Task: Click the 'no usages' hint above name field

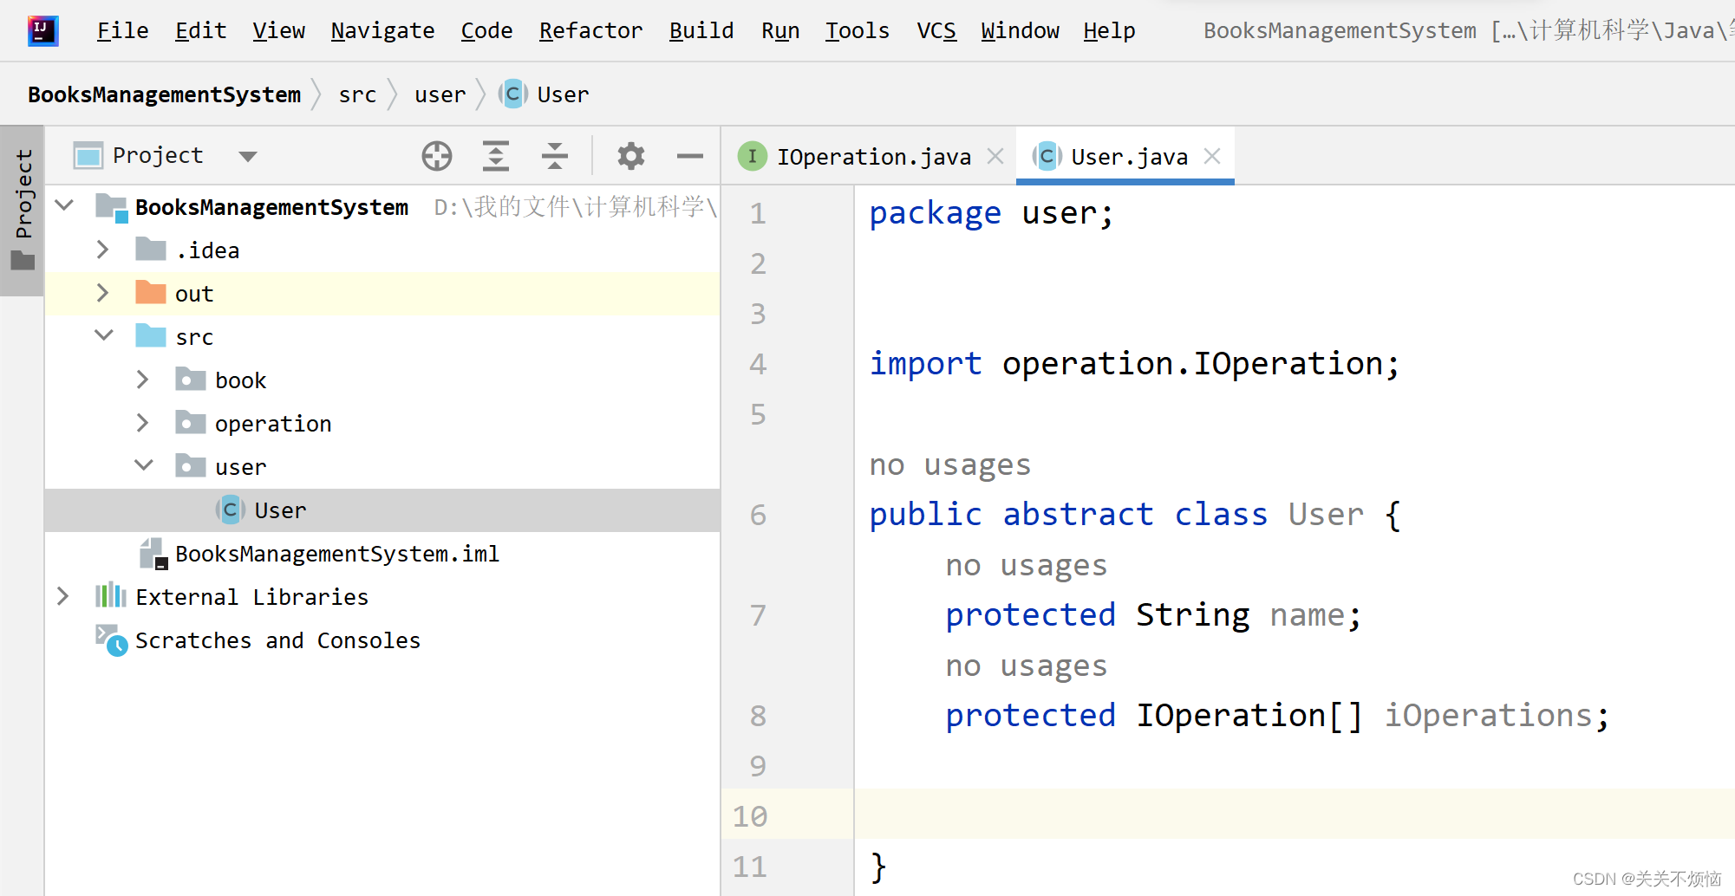Action: coord(1027,566)
